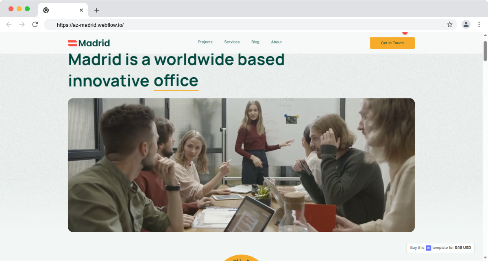Close the current browser tab

(x=81, y=10)
